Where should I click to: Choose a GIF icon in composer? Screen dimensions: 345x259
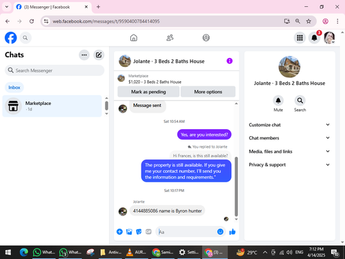148,231
